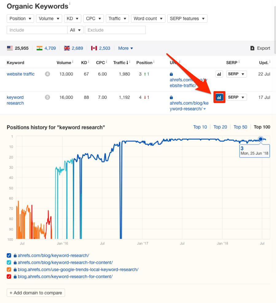Open ahrefs.com/blog/website-traffic/ URL link
The image size is (276, 303).
point(189,83)
